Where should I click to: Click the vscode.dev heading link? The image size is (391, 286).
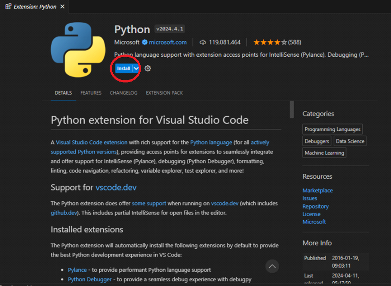[116, 187]
